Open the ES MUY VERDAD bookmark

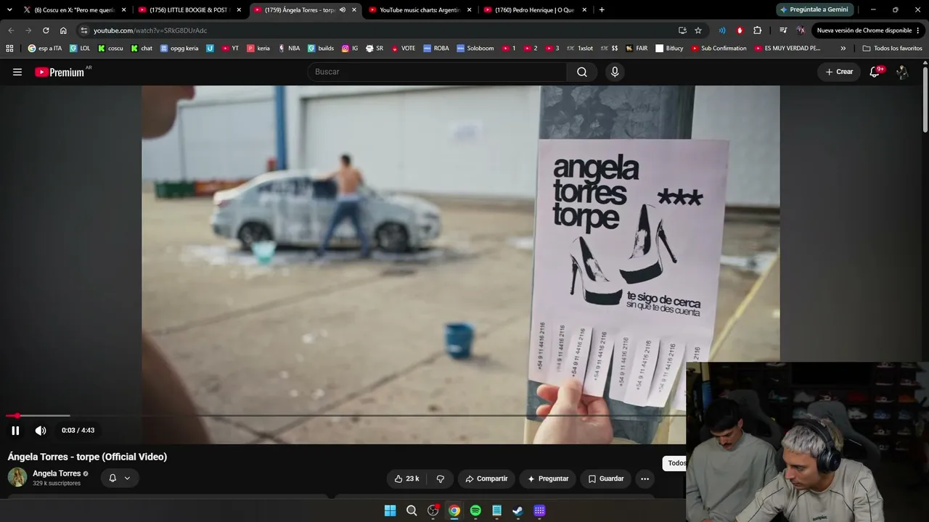[x=787, y=49]
